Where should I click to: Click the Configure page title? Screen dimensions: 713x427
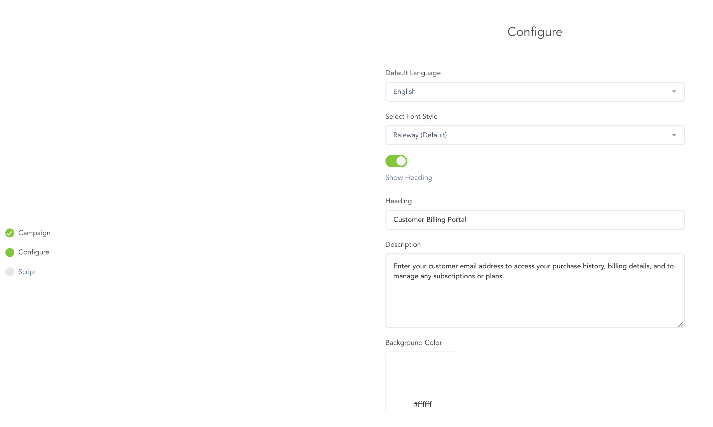click(x=534, y=32)
